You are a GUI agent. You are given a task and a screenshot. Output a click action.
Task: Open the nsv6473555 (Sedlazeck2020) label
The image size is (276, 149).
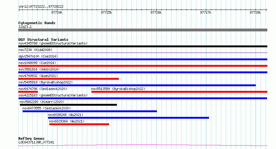click(x=47, y=108)
